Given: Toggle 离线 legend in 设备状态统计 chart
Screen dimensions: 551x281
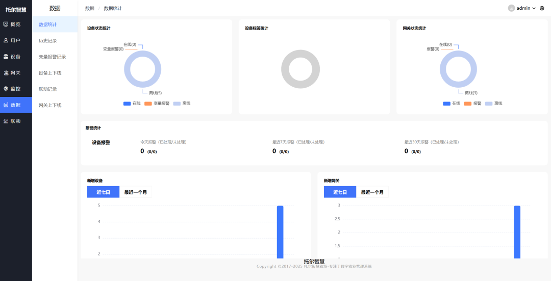Looking at the screenshot, I should [x=182, y=104].
